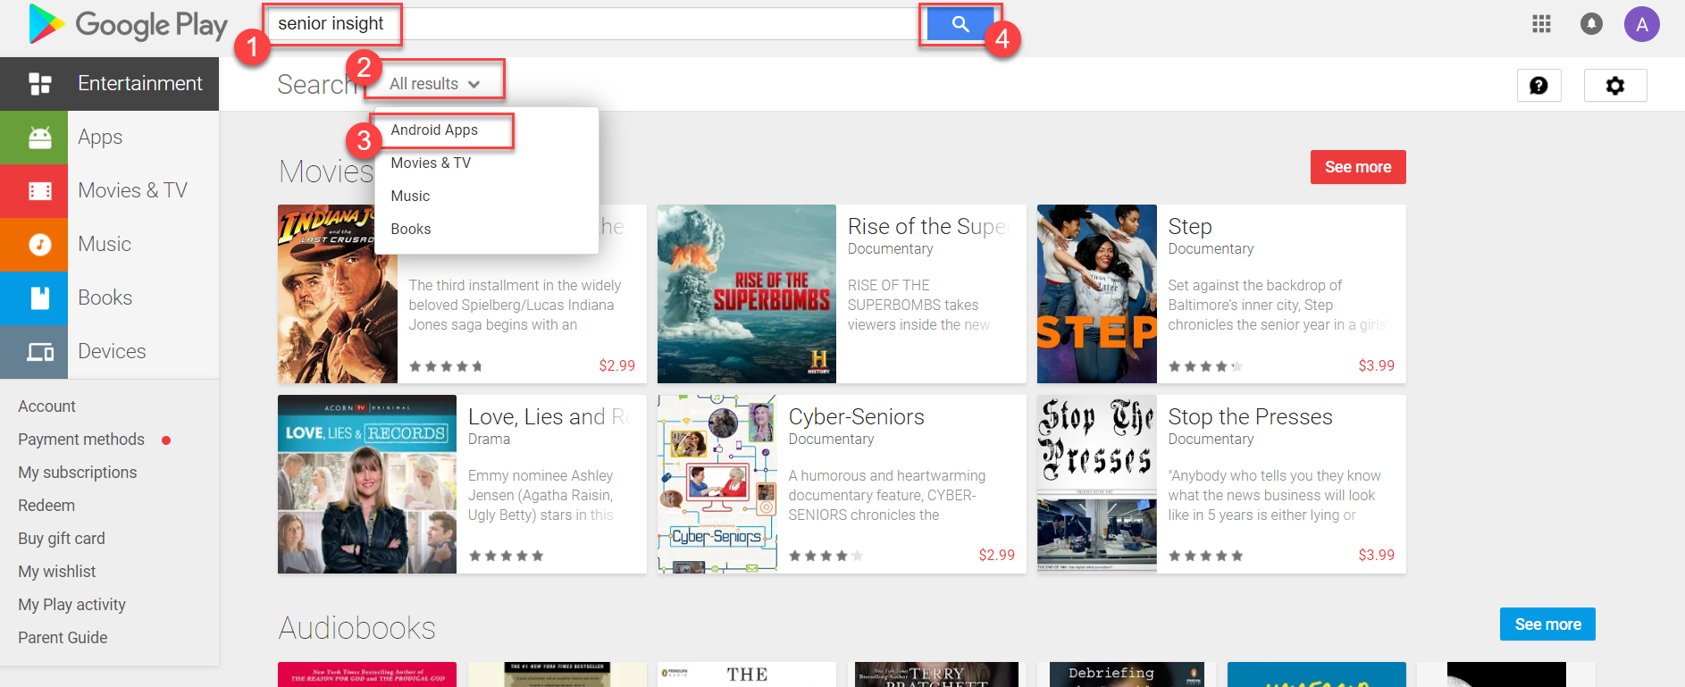Open Books in the sidebar

point(109,298)
